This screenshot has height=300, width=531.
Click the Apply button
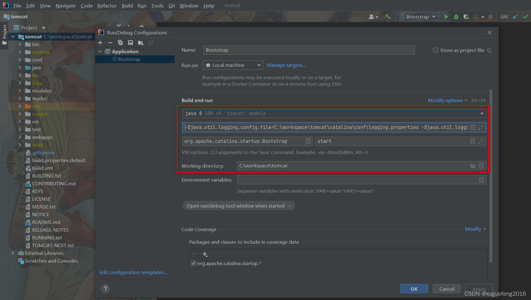click(479, 289)
